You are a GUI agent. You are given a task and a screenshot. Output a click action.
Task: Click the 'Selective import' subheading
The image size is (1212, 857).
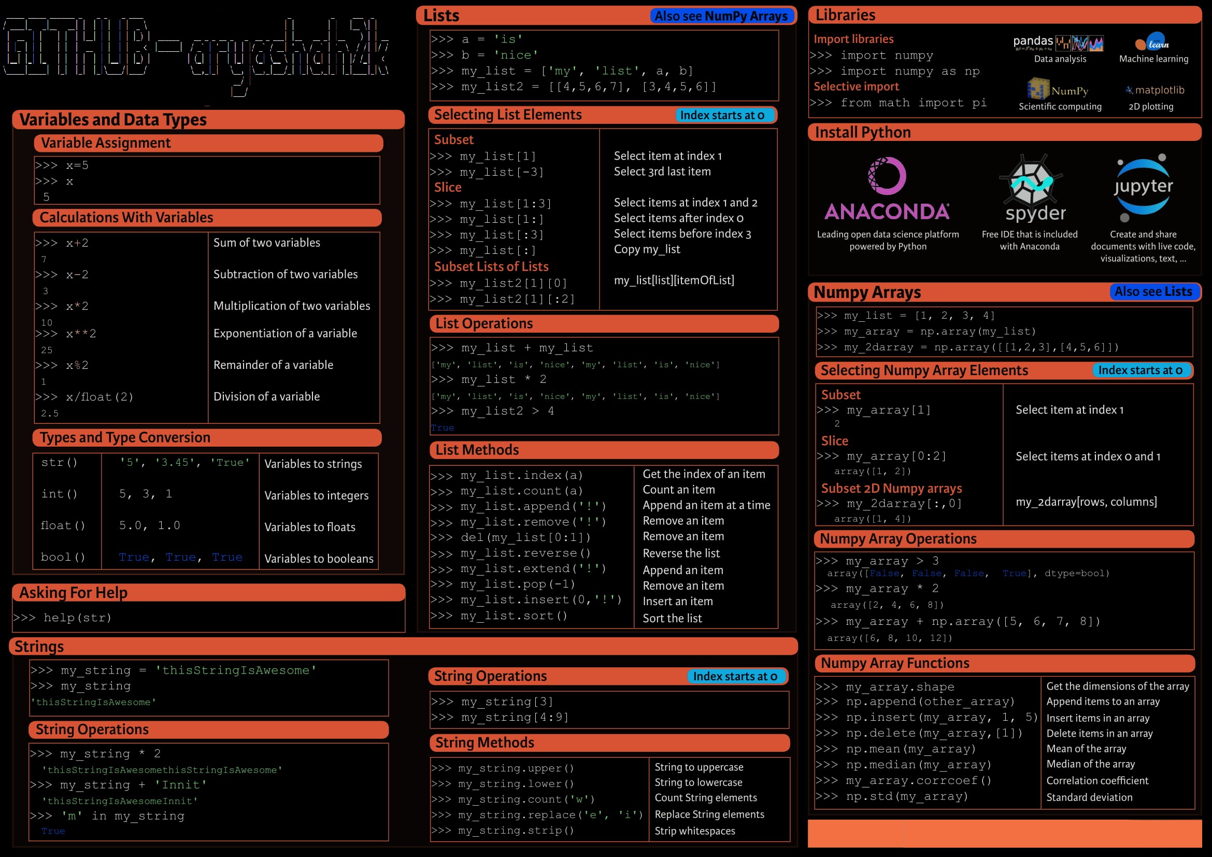855,87
